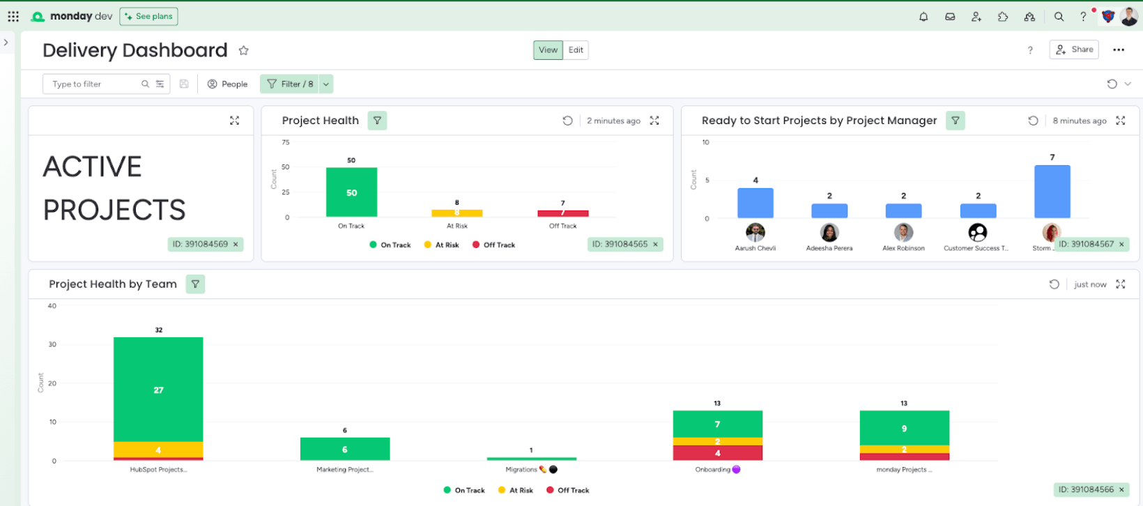The width and height of the screenshot is (1143, 506).
Task: Open the apps puzzle-piece icon
Action: tap(1003, 17)
